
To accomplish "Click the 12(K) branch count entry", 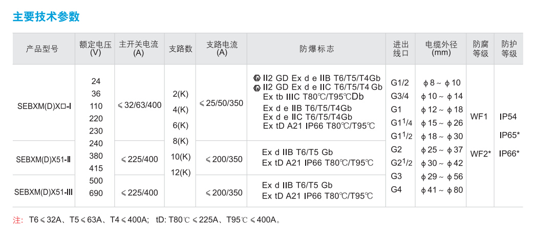I will click(181, 172).
